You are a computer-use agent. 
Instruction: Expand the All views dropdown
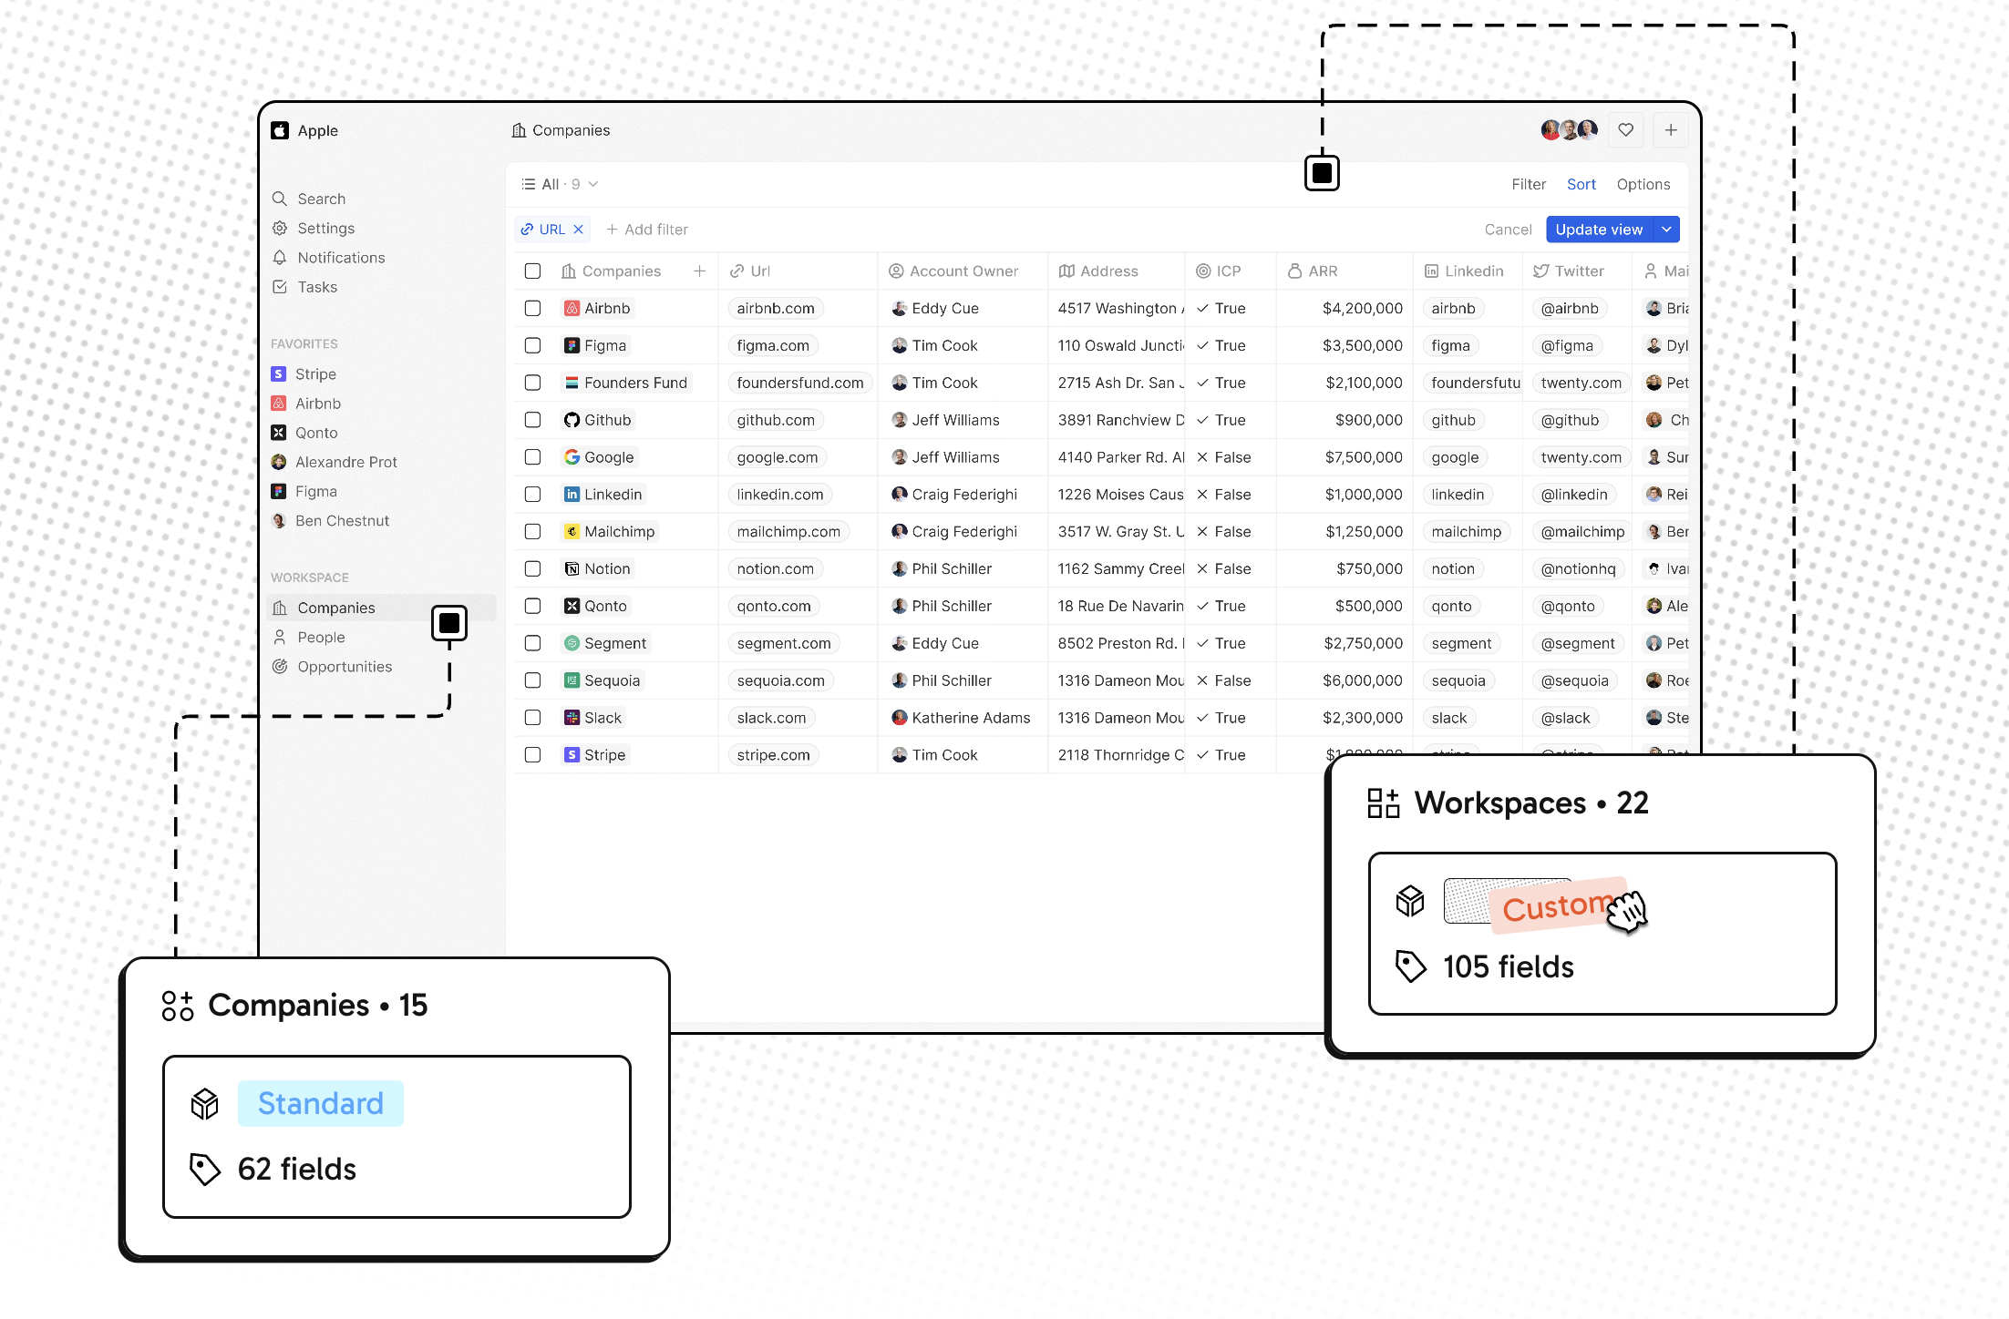[x=560, y=184]
